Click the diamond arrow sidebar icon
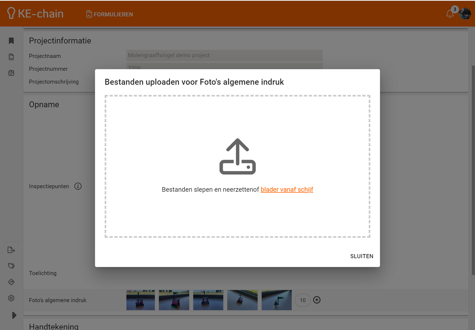 [11, 282]
